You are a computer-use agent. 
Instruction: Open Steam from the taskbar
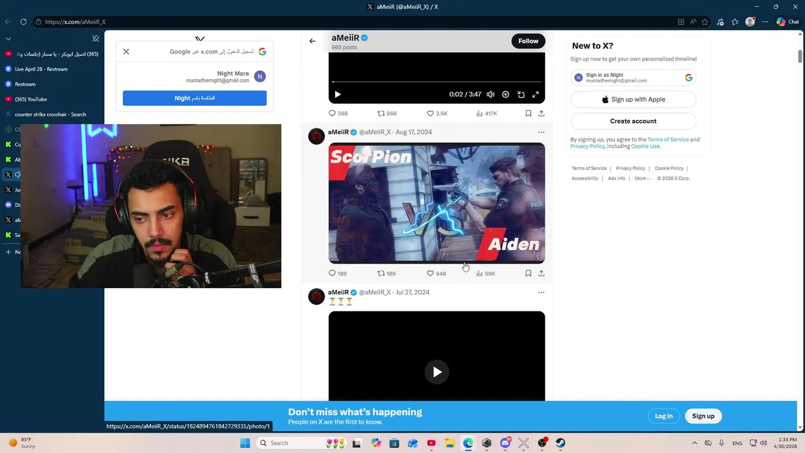pyautogui.click(x=560, y=443)
